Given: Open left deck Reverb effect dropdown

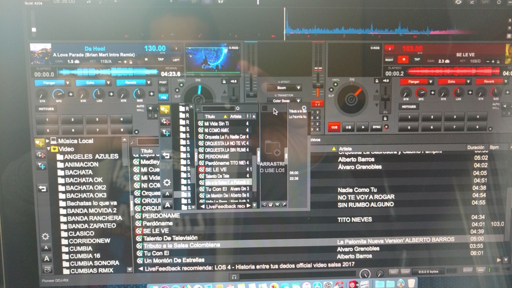Looking at the screenshot, I should pos(148,82).
